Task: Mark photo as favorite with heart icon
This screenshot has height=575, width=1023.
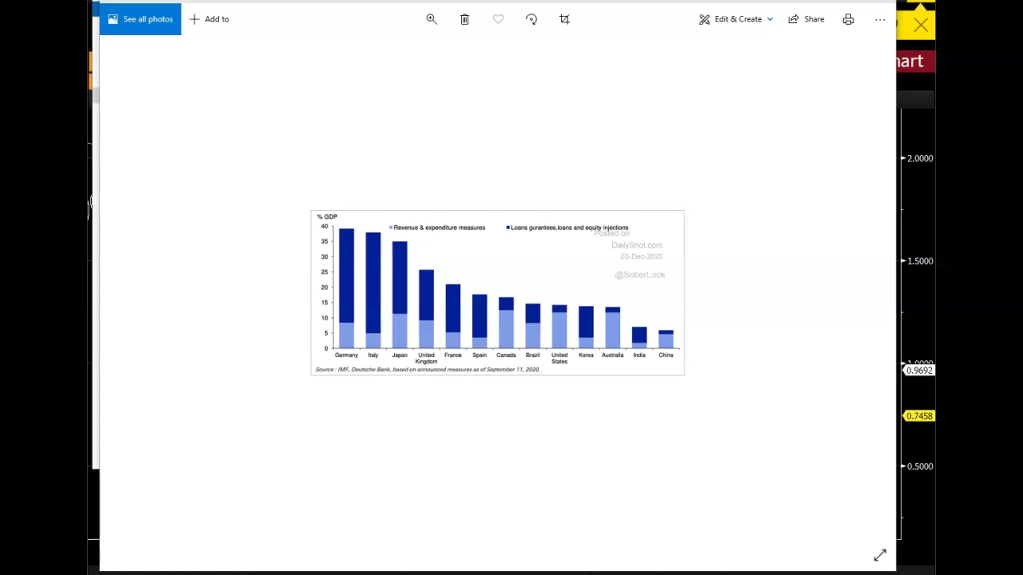Action: coord(498,19)
